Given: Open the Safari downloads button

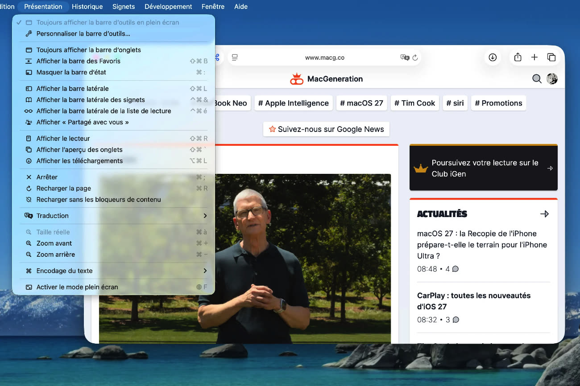Looking at the screenshot, I should click(493, 57).
